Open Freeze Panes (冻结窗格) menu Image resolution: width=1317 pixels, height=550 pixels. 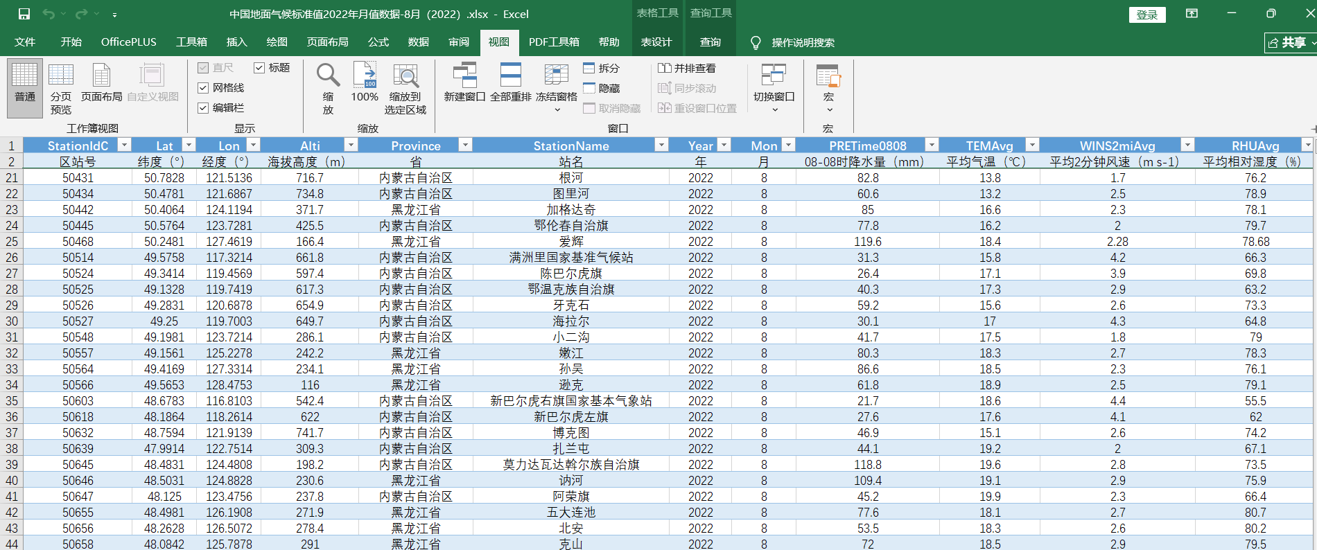tap(557, 88)
